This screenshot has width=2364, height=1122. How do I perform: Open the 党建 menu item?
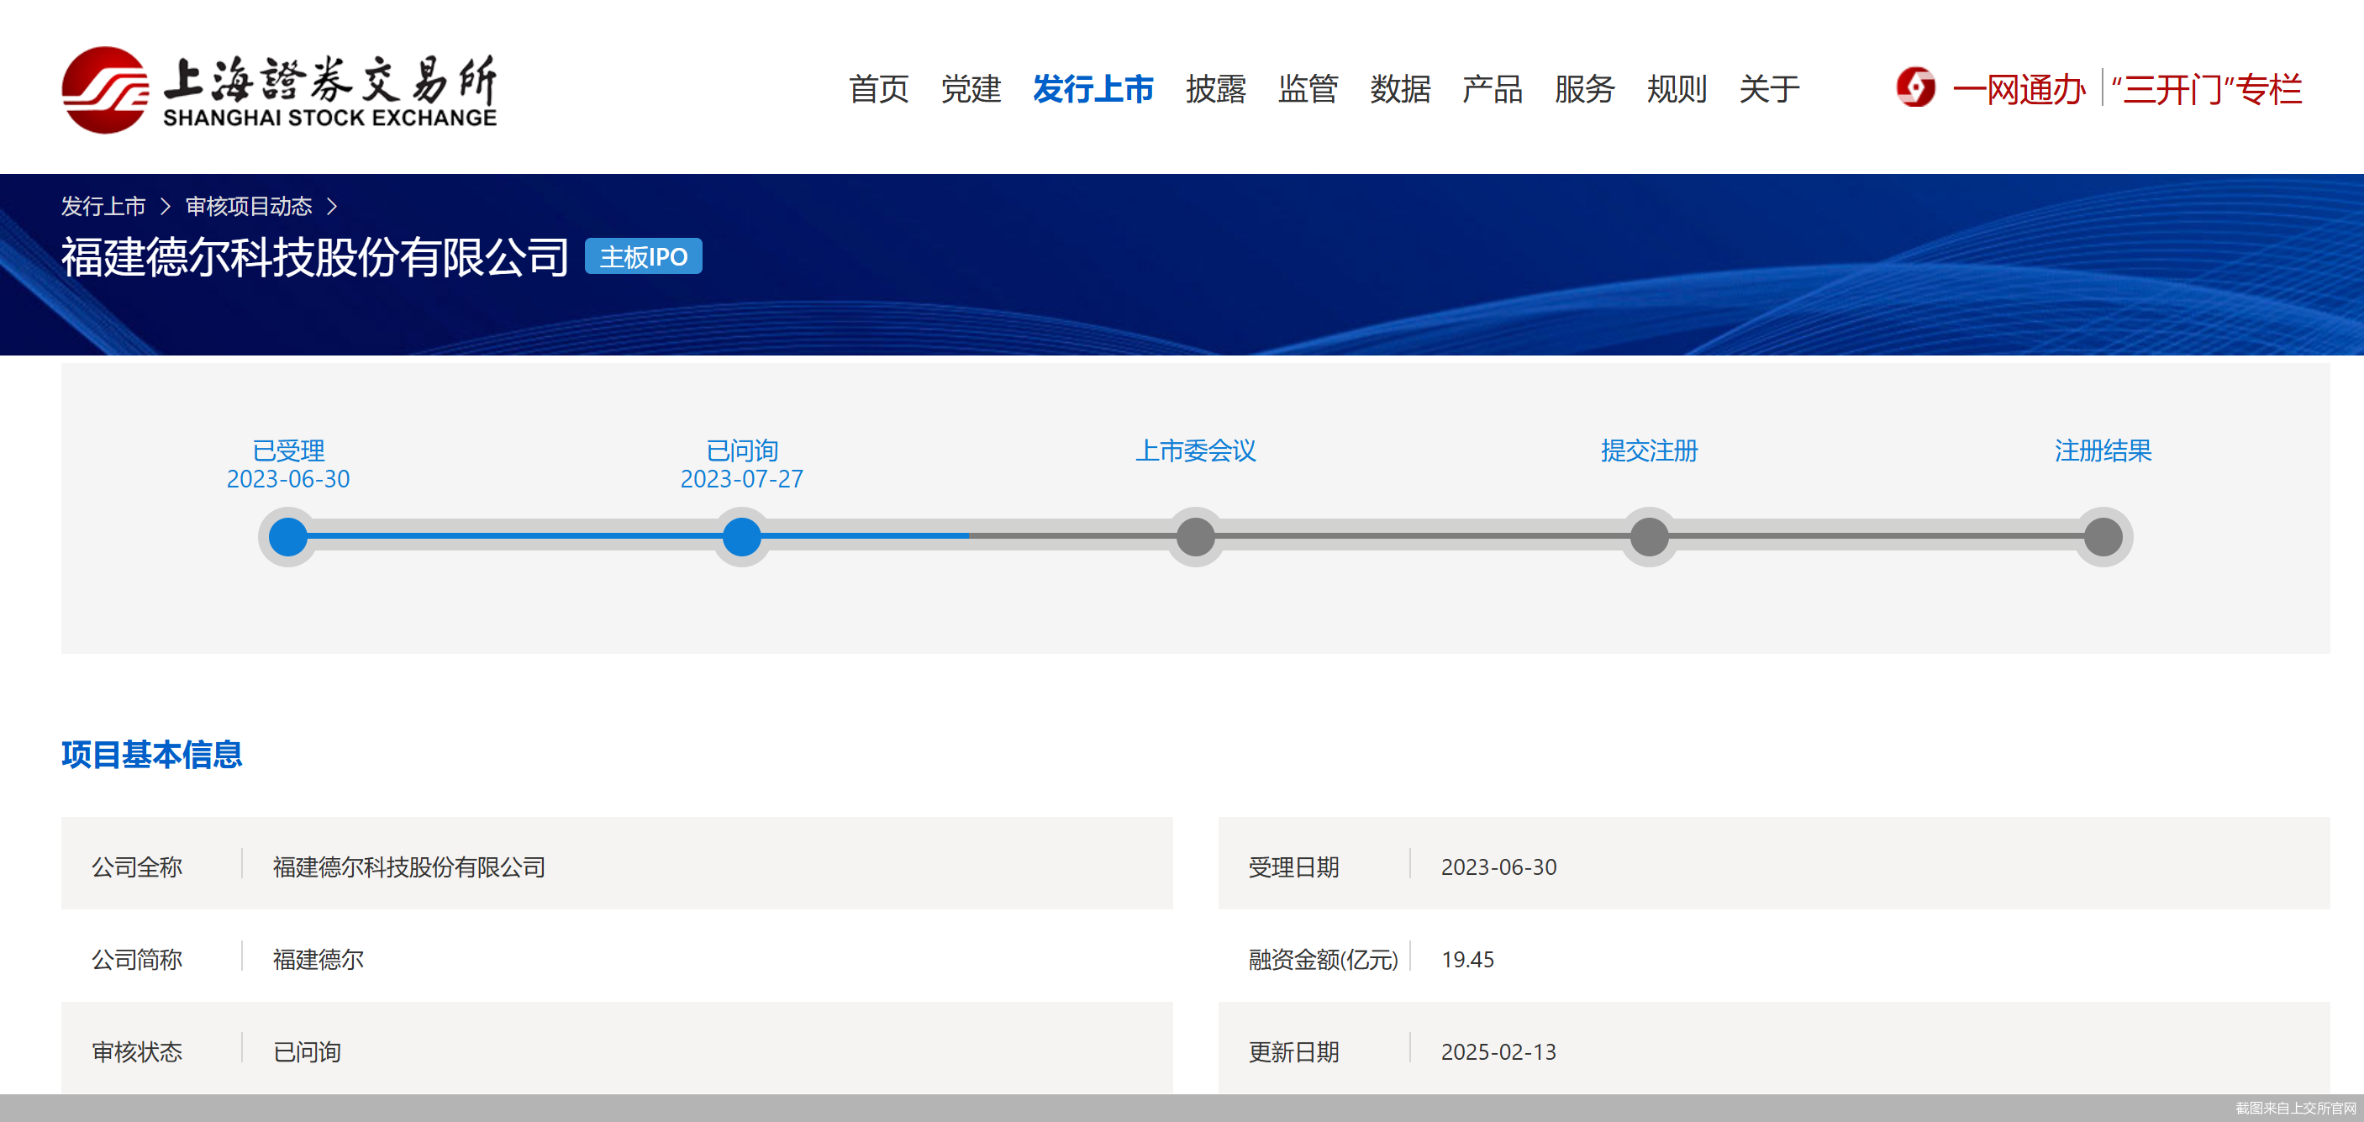click(x=971, y=89)
